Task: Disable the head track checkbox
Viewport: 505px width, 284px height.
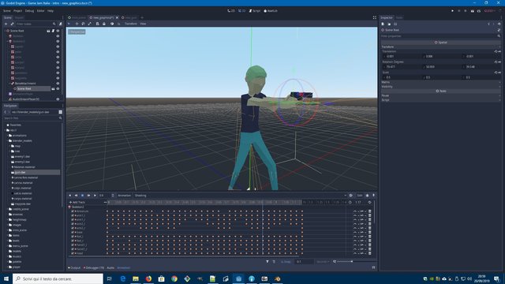Action: pos(73,253)
